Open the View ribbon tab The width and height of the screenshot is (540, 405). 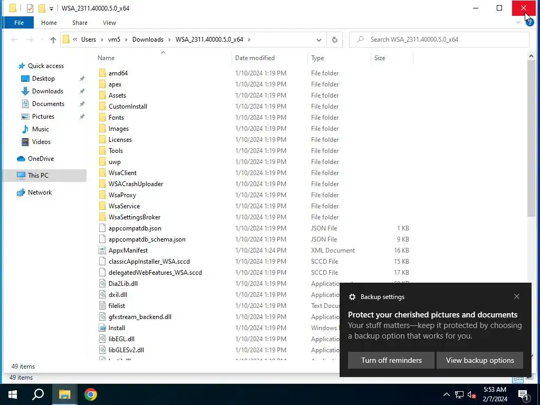click(109, 23)
